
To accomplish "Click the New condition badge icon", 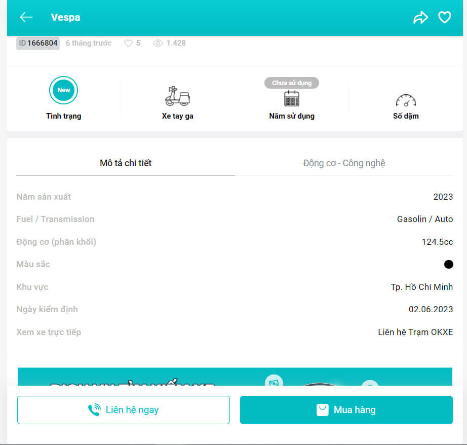I will pos(63,90).
